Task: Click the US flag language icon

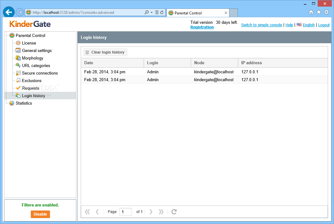Action: [299, 25]
